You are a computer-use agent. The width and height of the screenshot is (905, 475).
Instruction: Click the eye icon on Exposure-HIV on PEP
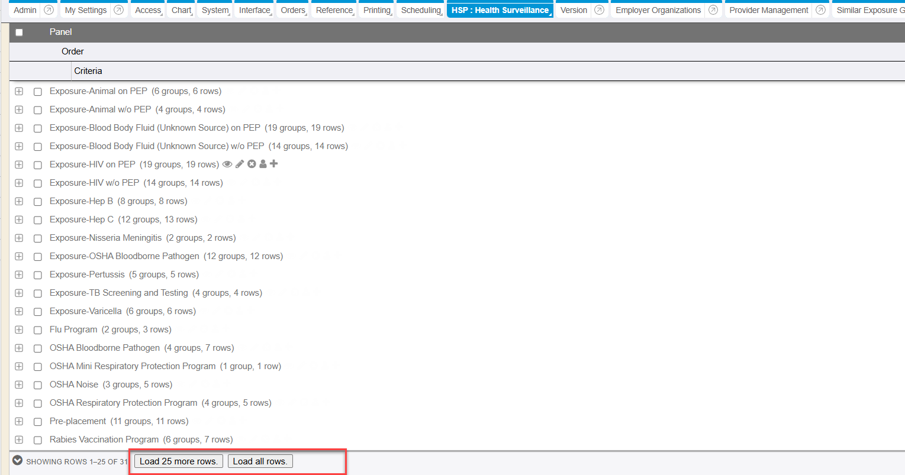227,164
